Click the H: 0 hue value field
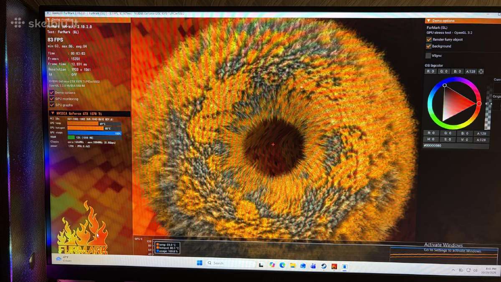 pyautogui.click(x=431, y=140)
